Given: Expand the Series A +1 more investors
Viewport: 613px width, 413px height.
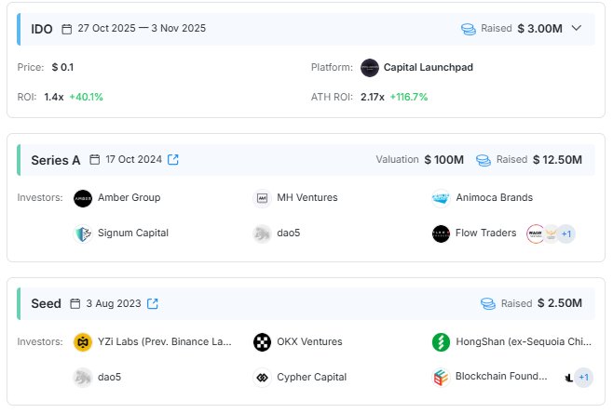Looking at the screenshot, I should click(566, 233).
